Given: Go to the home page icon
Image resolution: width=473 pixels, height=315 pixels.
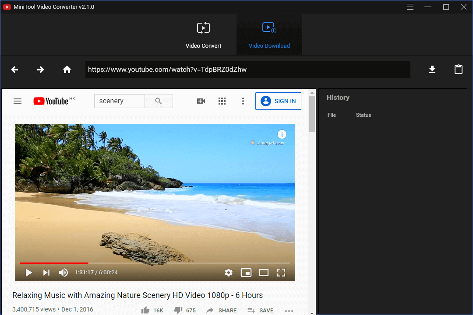Looking at the screenshot, I should (67, 69).
